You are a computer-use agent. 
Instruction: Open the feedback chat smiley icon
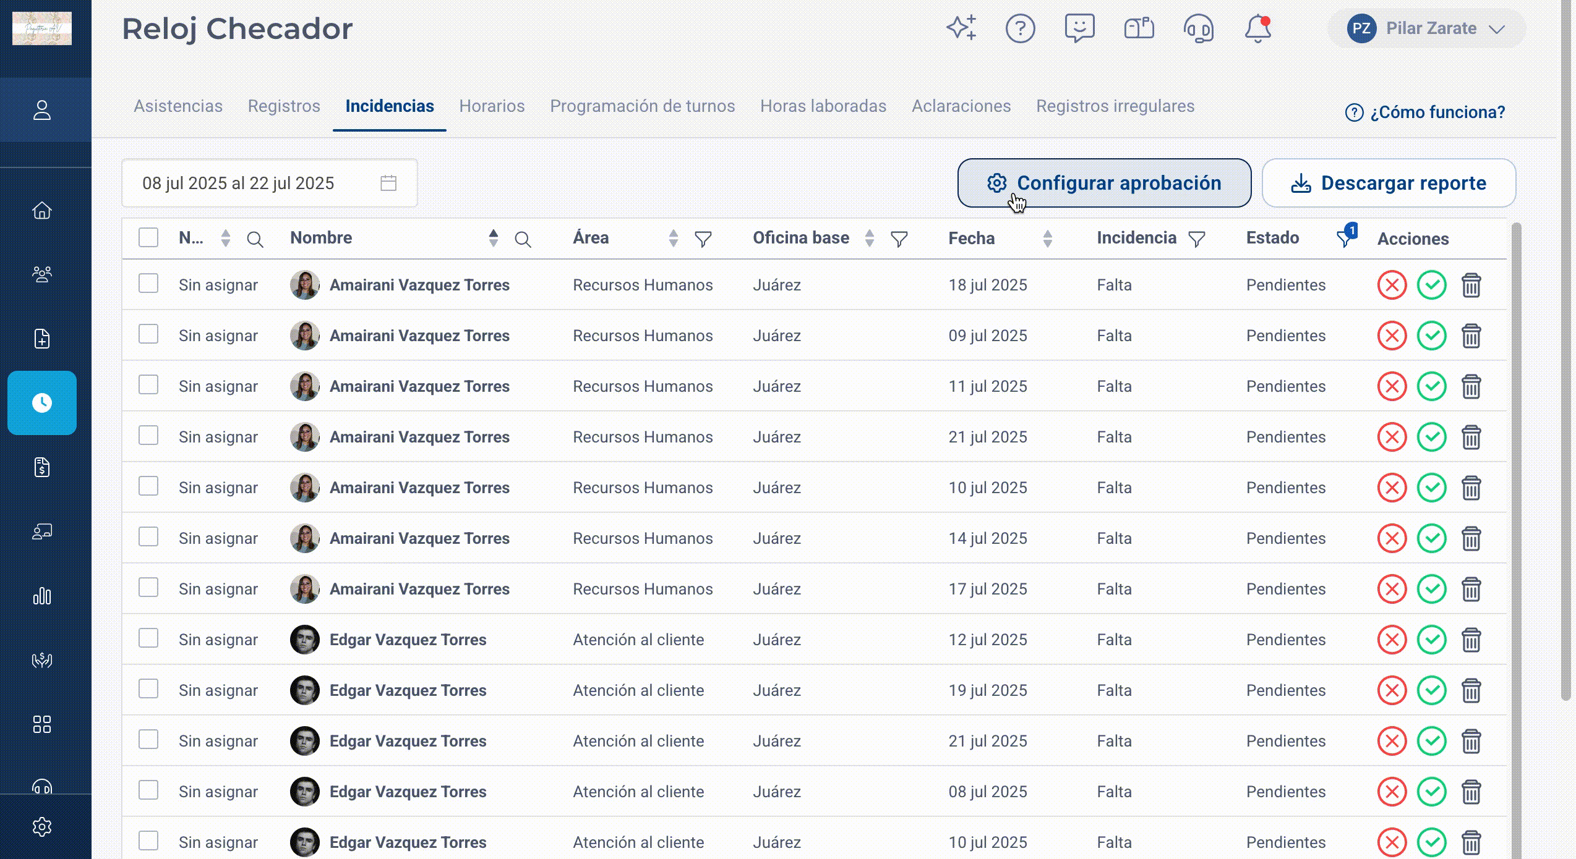point(1080,28)
